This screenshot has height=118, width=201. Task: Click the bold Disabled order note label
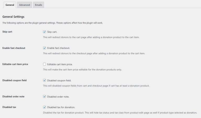point(13,97)
